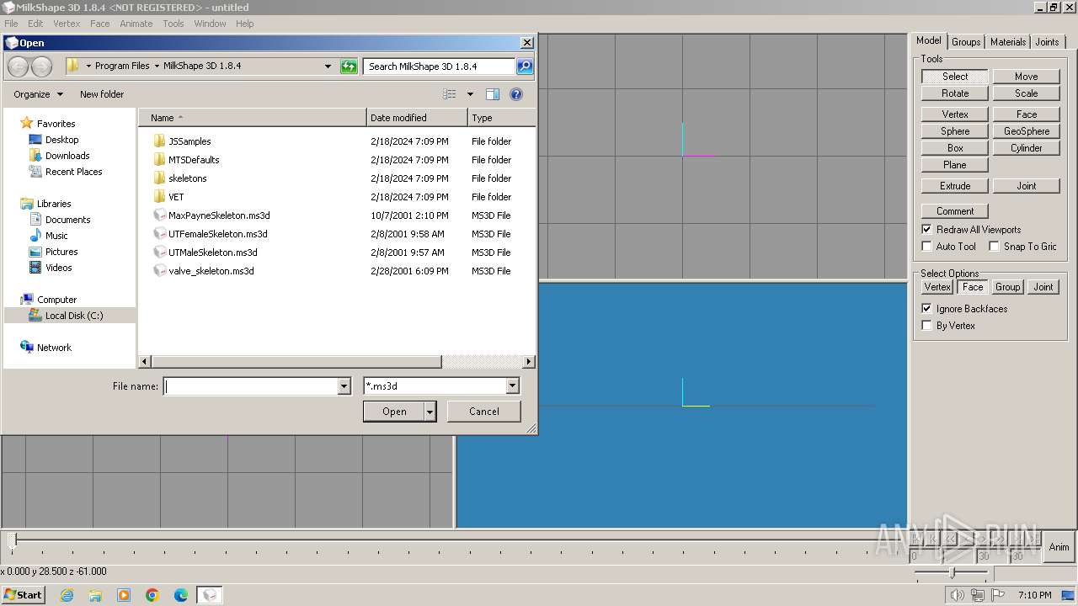Change the view using the view icon
This screenshot has height=606, width=1078.
(x=450, y=94)
